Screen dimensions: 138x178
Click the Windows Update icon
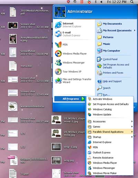(89, 115)
